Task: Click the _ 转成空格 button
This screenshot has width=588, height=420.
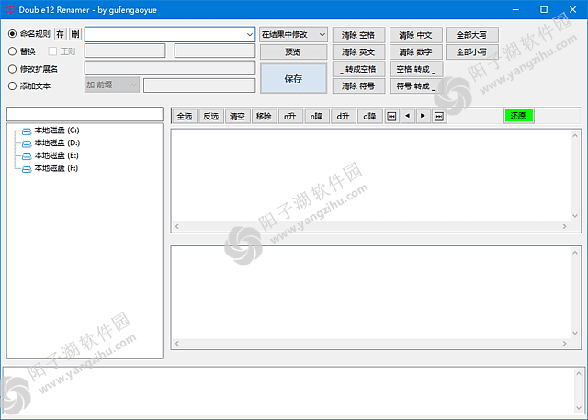Action: (358, 69)
